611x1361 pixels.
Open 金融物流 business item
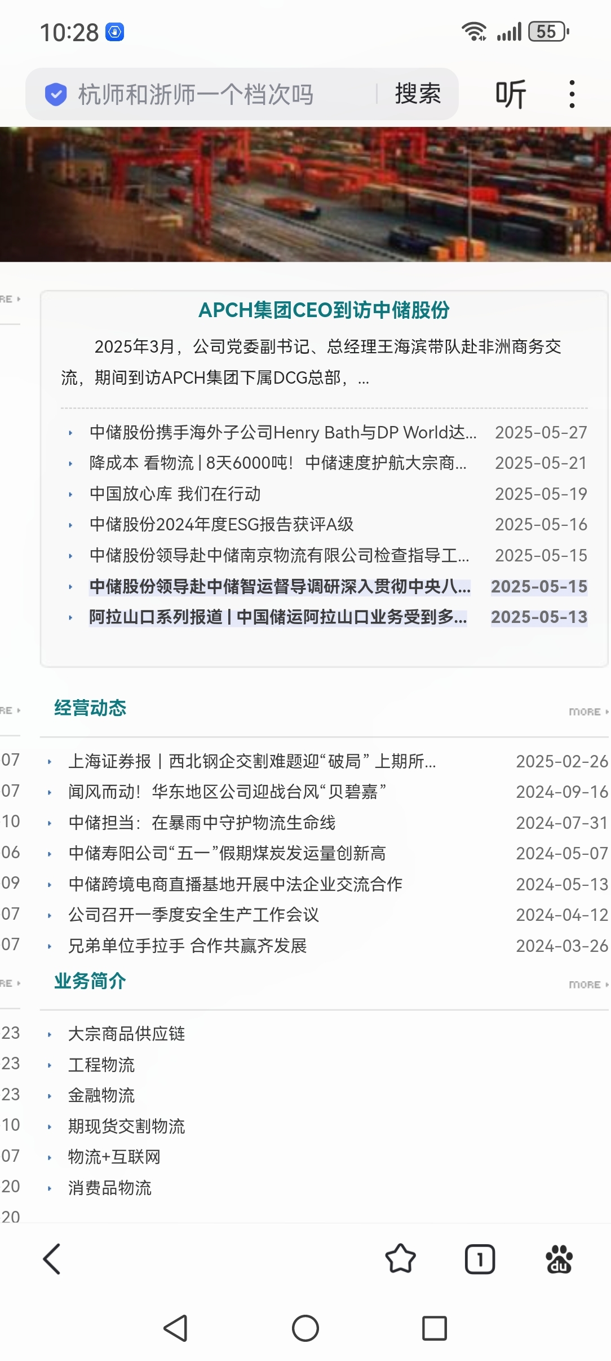[x=101, y=1095]
